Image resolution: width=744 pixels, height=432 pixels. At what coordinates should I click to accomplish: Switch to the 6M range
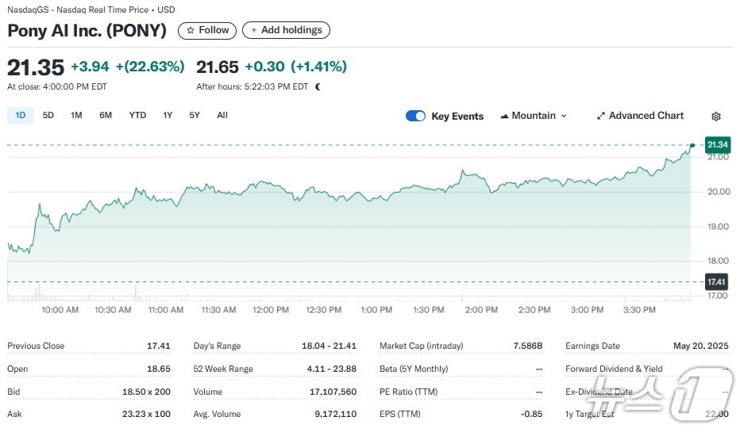point(106,116)
